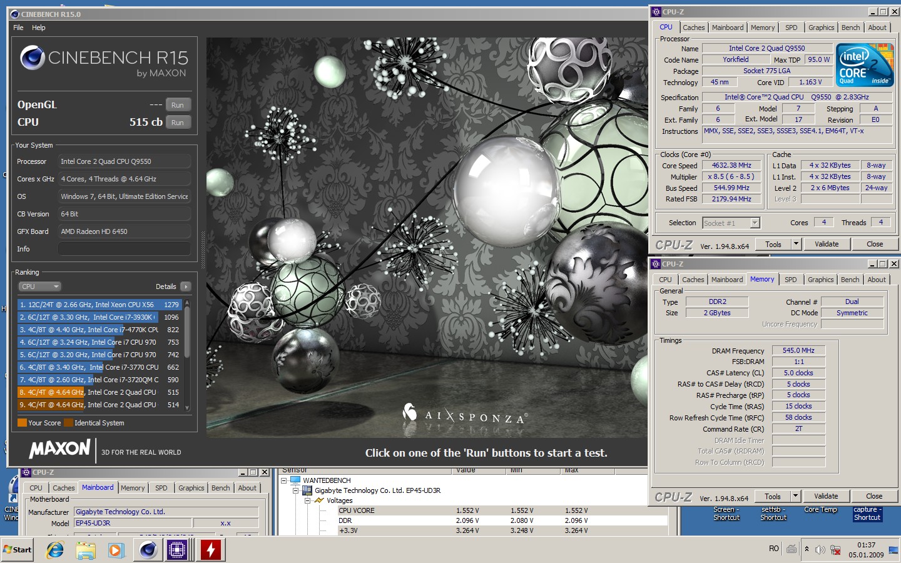Select ranking row 1 Intel Xeon 1279
Viewport: 901px width, 563px height.
[100, 305]
